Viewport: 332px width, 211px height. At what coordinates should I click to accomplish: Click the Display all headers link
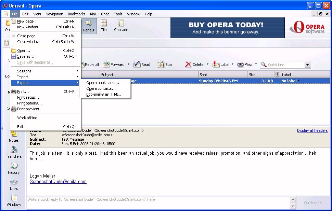(x=312, y=130)
